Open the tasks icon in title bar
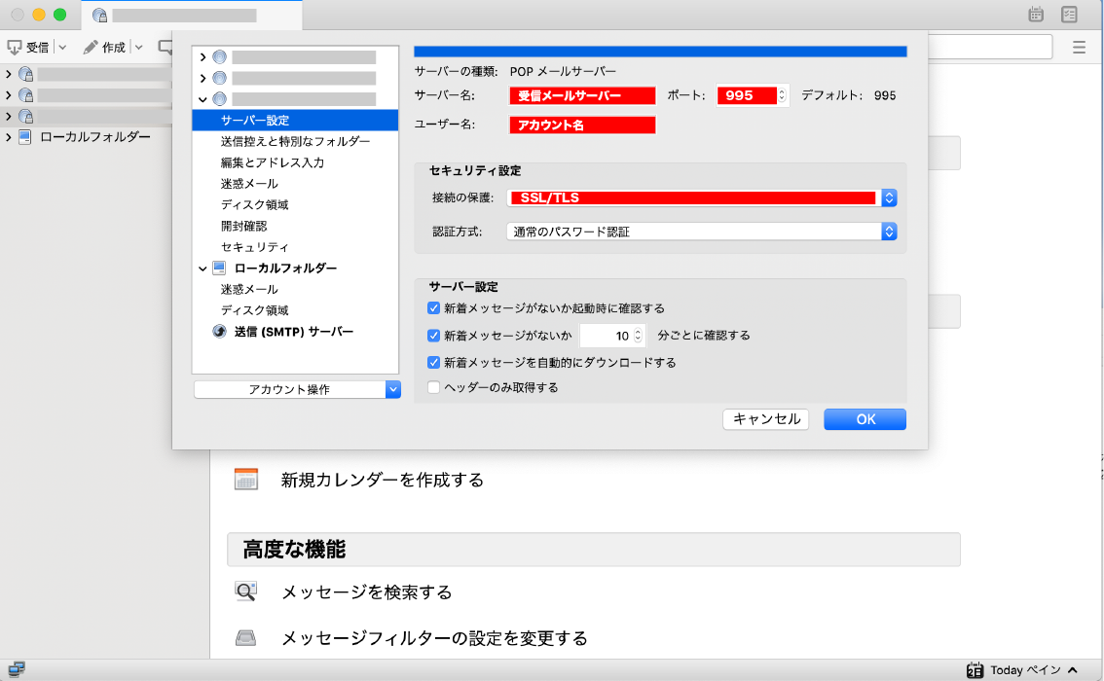This screenshot has width=1104, height=681. [1070, 15]
